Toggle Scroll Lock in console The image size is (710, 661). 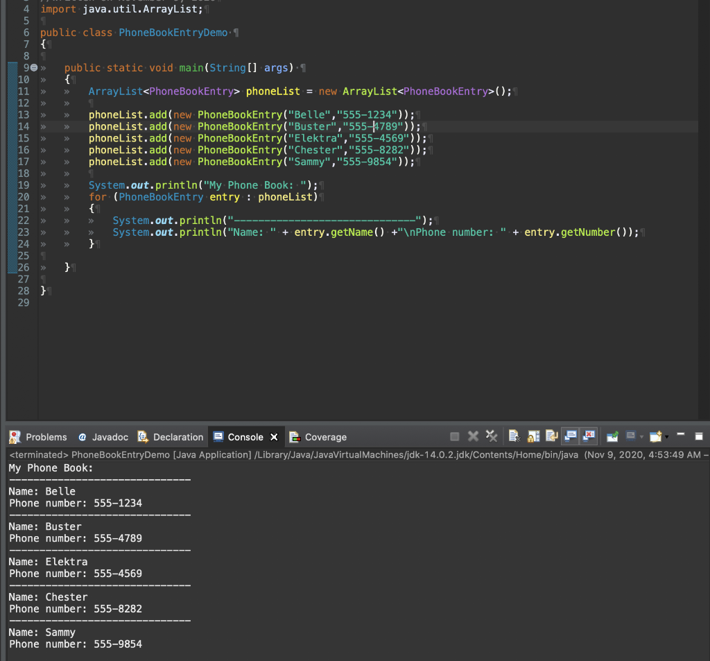[x=533, y=436]
